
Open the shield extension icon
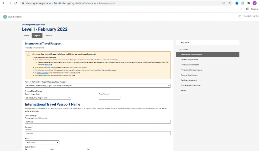click(243, 3)
